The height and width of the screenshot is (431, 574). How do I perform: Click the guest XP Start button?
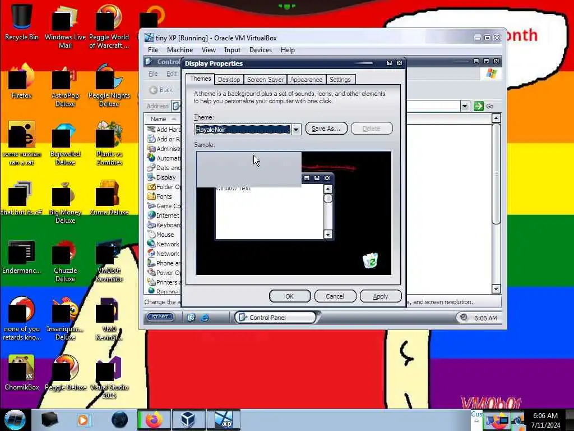(160, 317)
